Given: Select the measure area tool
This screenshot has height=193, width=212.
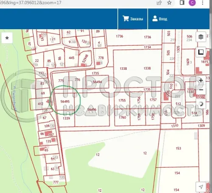Looking at the screenshot, I should [201, 52].
